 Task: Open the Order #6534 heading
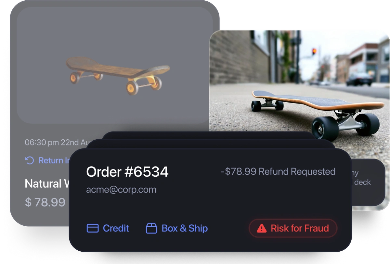point(127,172)
